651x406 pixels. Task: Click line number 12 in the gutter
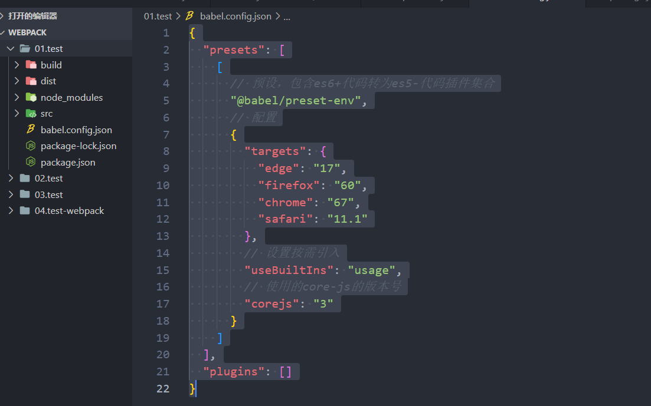[x=163, y=219]
